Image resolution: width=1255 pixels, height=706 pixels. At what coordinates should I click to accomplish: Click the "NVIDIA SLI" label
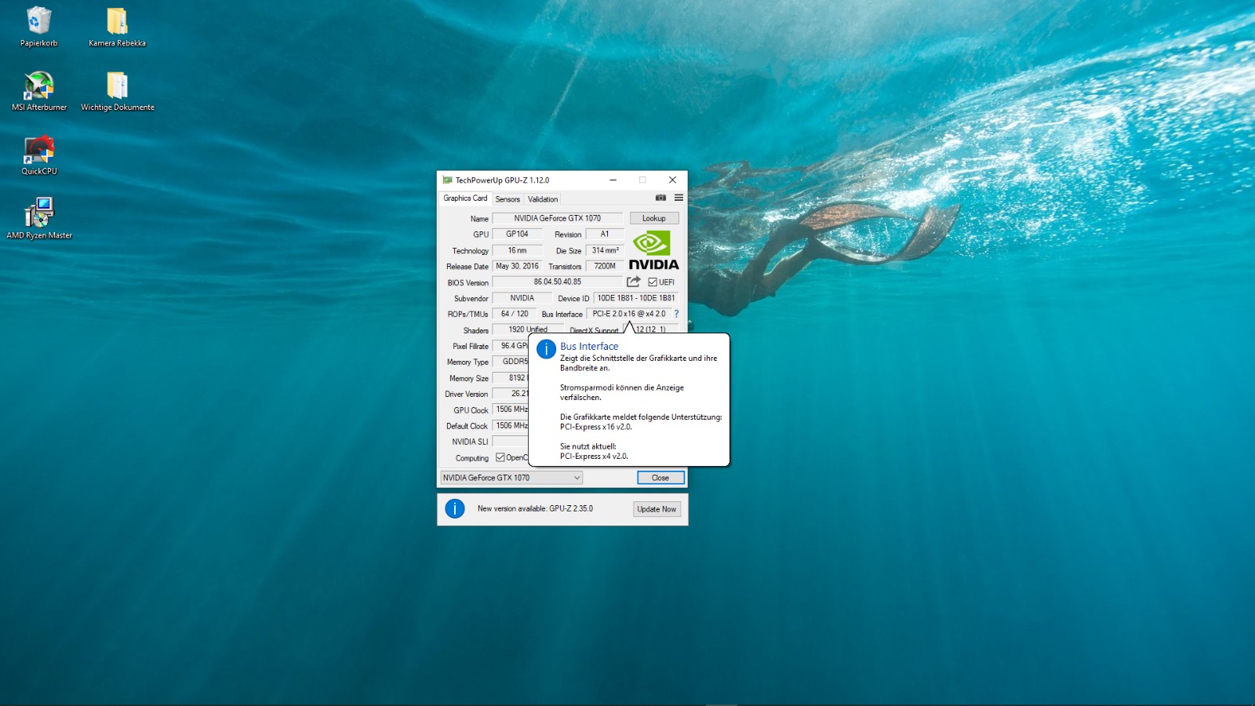[470, 442]
